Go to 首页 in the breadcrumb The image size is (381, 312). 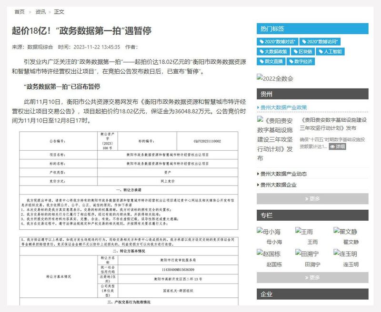(x=20, y=11)
